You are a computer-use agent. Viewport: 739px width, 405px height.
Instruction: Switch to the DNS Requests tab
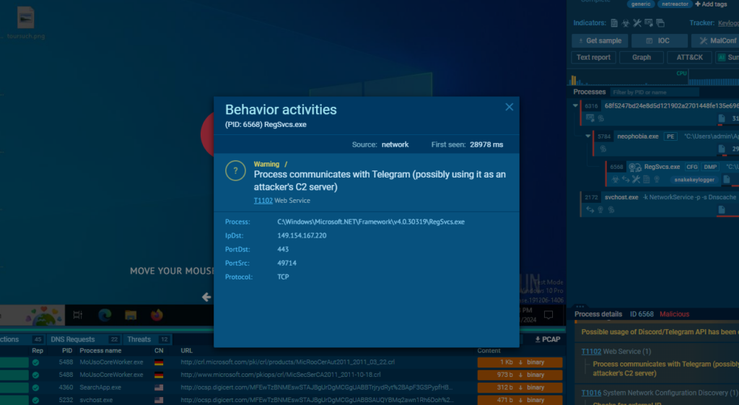(x=72, y=339)
